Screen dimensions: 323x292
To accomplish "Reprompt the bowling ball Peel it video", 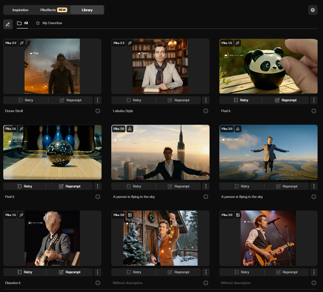I will coord(69,186).
